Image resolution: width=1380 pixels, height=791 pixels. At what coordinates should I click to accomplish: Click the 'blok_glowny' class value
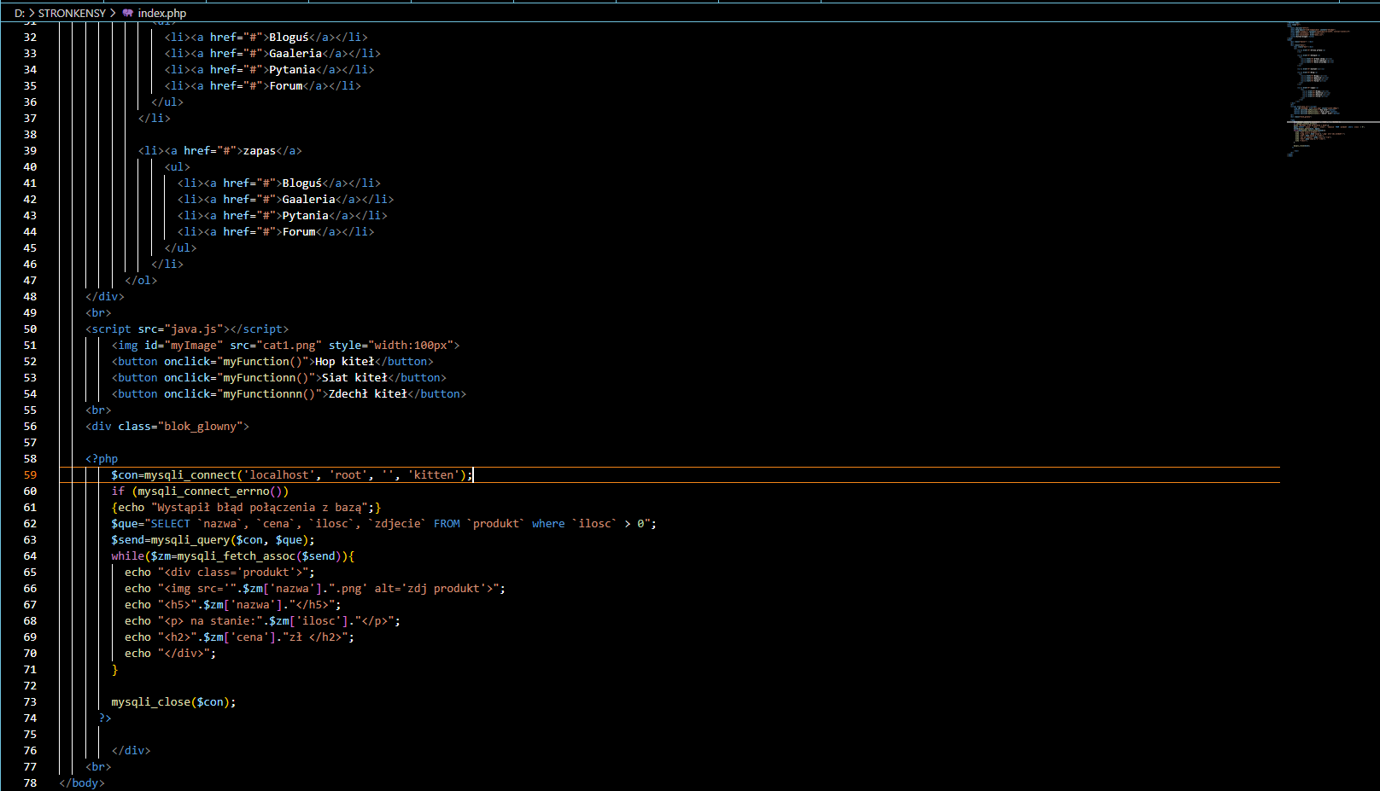tap(203, 427)
